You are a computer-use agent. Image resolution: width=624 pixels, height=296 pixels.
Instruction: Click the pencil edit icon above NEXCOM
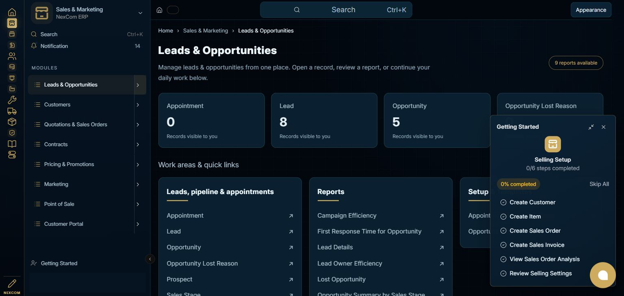click(x=12, y=283)
